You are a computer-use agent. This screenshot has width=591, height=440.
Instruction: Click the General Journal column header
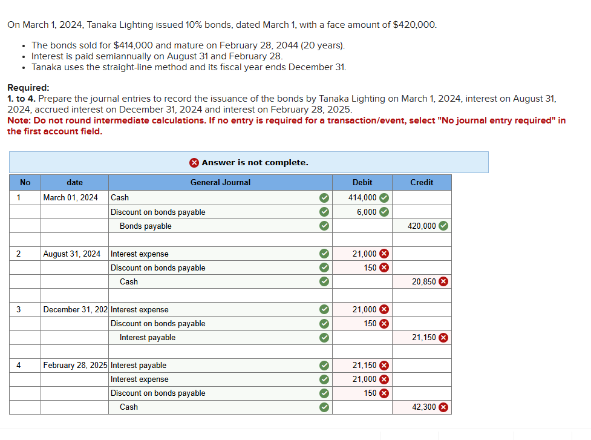click(220, 182)
